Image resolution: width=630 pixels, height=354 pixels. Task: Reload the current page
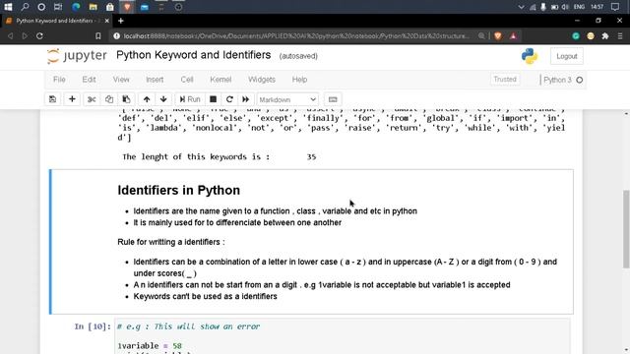39,36
